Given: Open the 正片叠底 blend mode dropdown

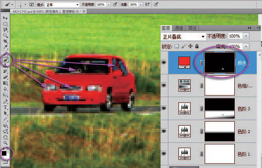Looking at the screenshot, I should pyautogui.click(x=183, y=36).
